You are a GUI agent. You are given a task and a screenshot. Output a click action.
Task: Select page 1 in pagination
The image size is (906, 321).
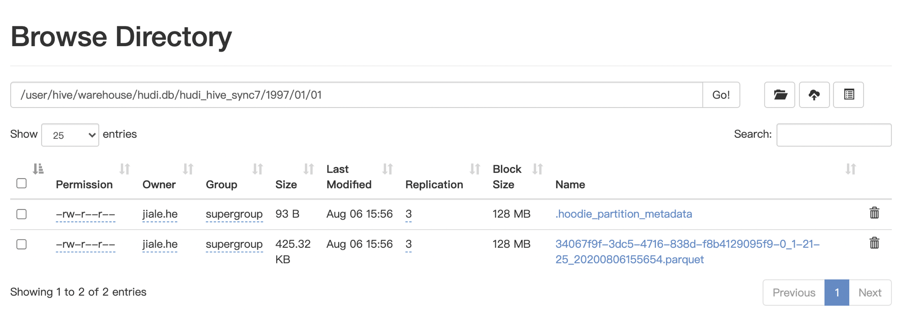[837, 292]
